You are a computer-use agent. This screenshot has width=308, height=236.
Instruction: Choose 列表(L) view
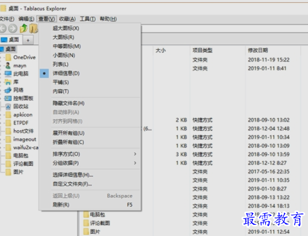point(90,65)
